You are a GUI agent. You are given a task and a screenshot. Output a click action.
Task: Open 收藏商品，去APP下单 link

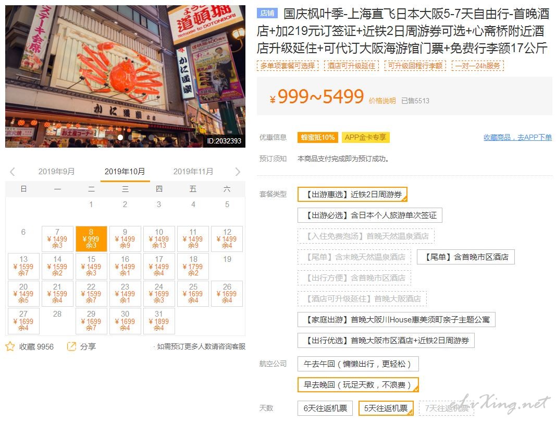pos(518,137)
